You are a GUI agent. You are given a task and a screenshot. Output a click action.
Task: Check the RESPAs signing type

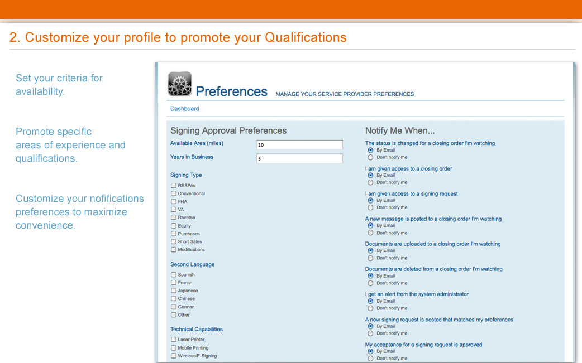coord(173,185)
